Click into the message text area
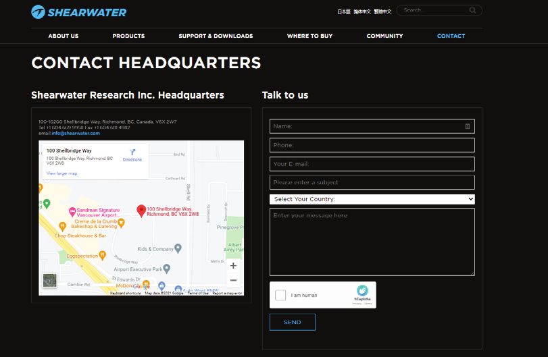Image resolution: width=548 pixels, height=357 pixels. 372,242
